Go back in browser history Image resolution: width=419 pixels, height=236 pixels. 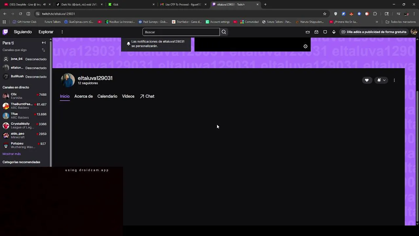5,14
